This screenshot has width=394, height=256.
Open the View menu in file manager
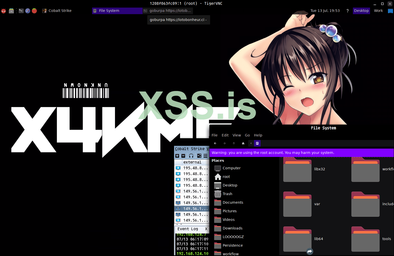(x=237, y=135)
